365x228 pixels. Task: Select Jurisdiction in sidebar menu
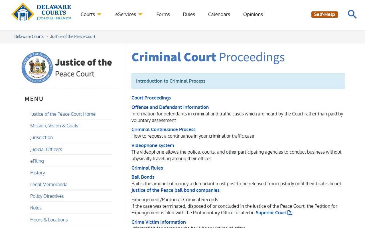pos(41,137)
